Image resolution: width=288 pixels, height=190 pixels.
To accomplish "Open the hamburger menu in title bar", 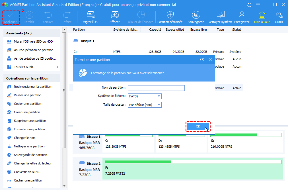I will click(x=258, y=5).
